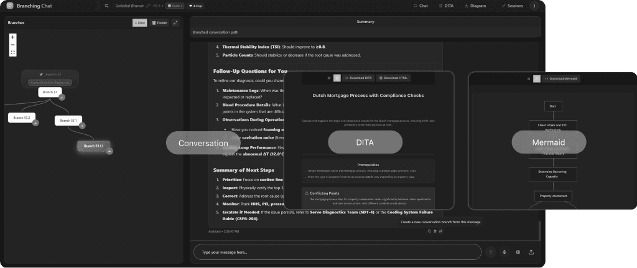Open the gear icon in DITA panel
The image size is (637, 268).
329,78
